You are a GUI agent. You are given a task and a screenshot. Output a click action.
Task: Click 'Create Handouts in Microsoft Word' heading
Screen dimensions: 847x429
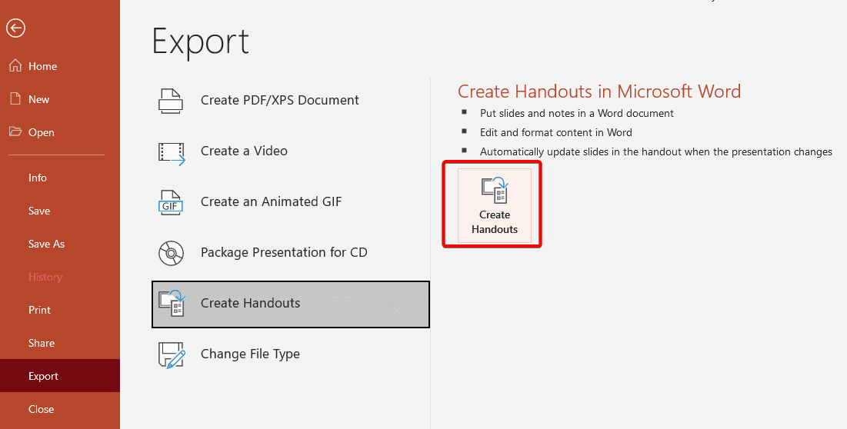[599, 91]
